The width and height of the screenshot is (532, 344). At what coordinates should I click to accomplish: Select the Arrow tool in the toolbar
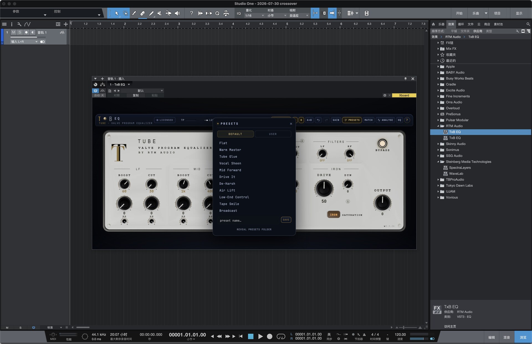coord(117,13)
